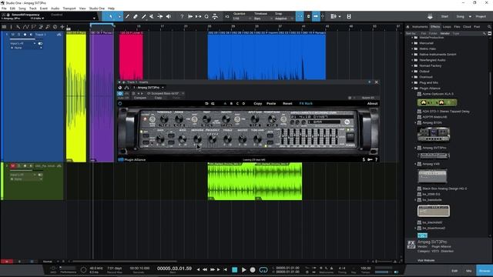Viewport: 493px width, 277px height.
Task: Click the plugin undo arrow icon
Action: 206,103
